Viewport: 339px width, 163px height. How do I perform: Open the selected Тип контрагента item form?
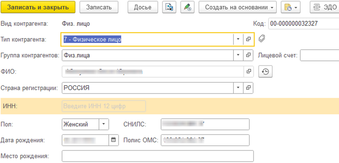[248, 39]
